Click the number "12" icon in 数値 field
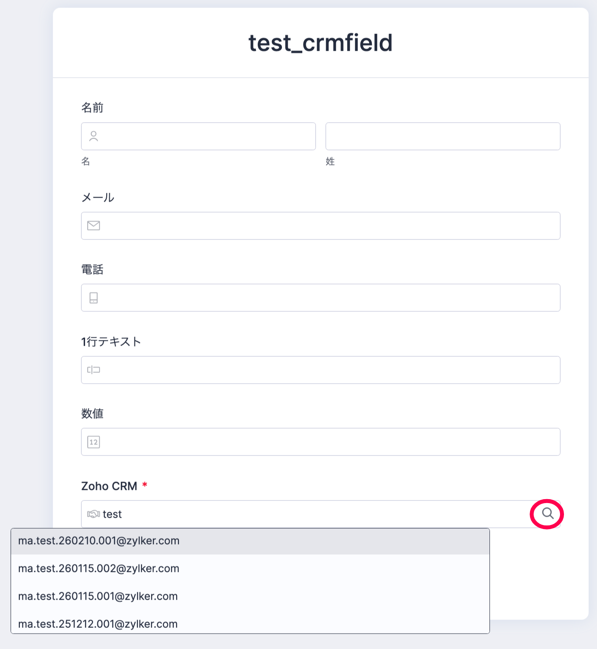597x649 pixels. click(x=93, y=442)
